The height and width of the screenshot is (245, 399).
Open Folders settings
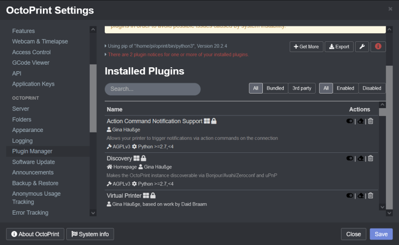tap(21, 120)
